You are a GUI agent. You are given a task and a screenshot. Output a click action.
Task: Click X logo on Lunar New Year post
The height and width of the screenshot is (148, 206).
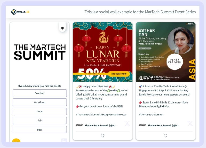point(127,124)
